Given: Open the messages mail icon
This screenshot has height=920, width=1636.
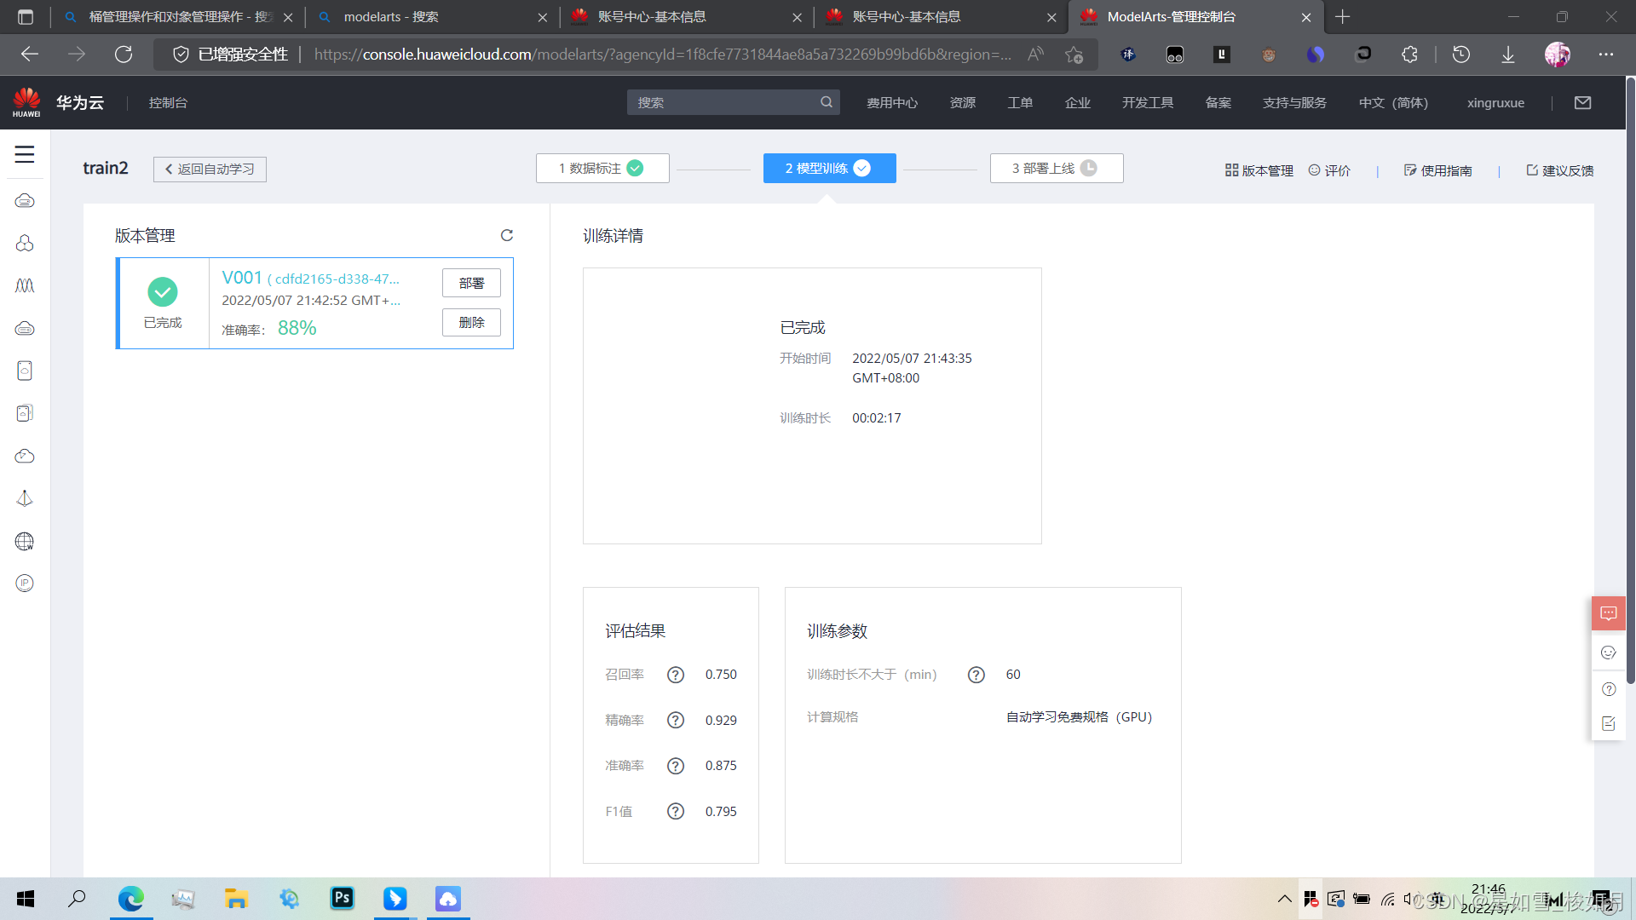Looking at the screenshot, I should [1583, 102].
